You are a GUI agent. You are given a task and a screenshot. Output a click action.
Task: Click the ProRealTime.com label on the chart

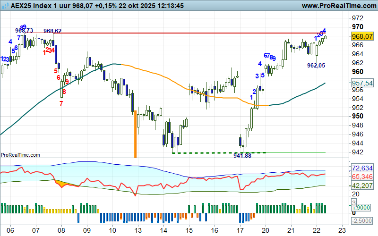[20, 155]
